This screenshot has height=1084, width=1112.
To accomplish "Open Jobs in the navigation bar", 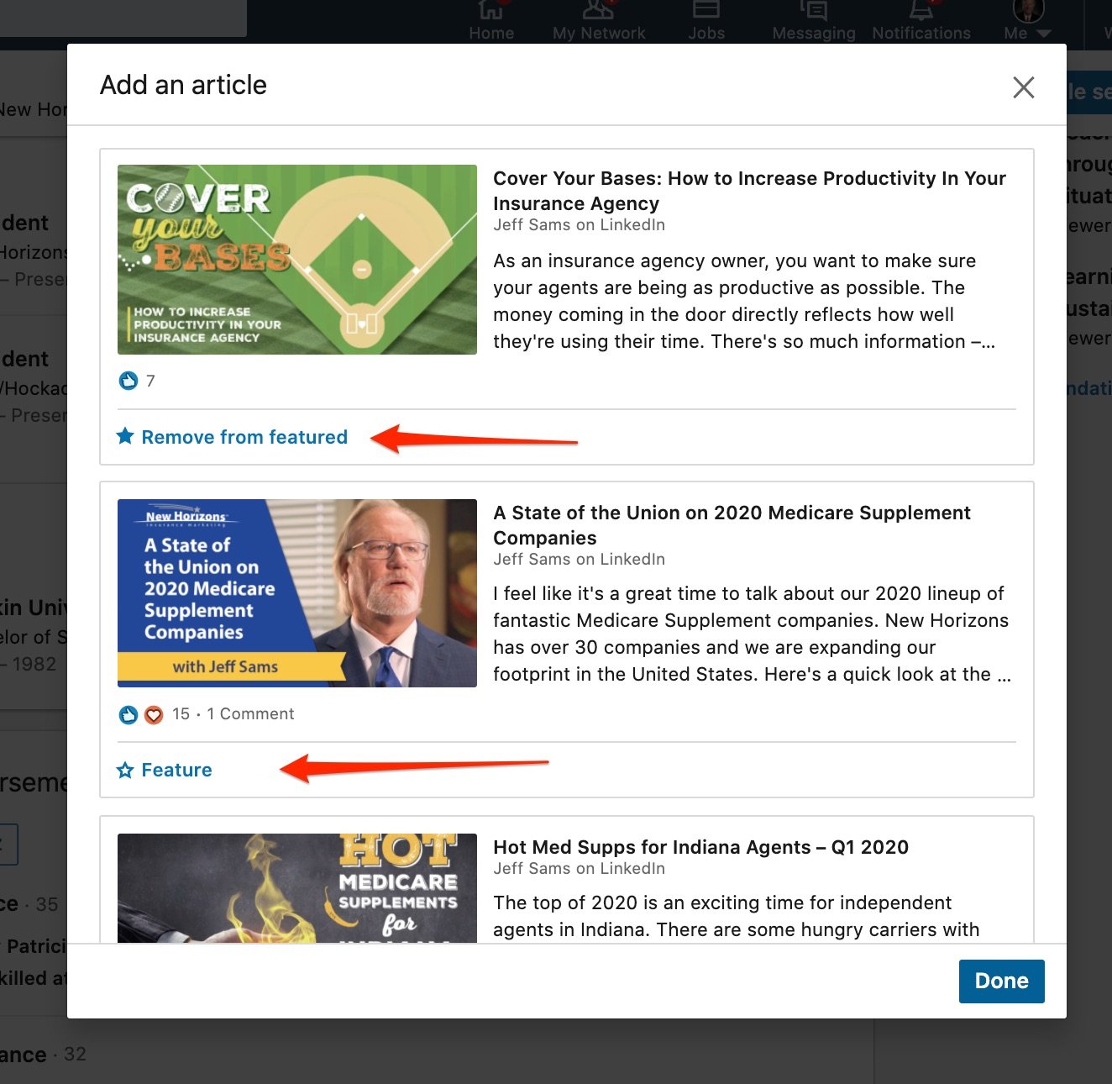I will [706, 22].
